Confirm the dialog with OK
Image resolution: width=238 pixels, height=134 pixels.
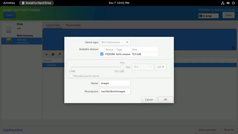pyautogui.click(x=165, y=99)
